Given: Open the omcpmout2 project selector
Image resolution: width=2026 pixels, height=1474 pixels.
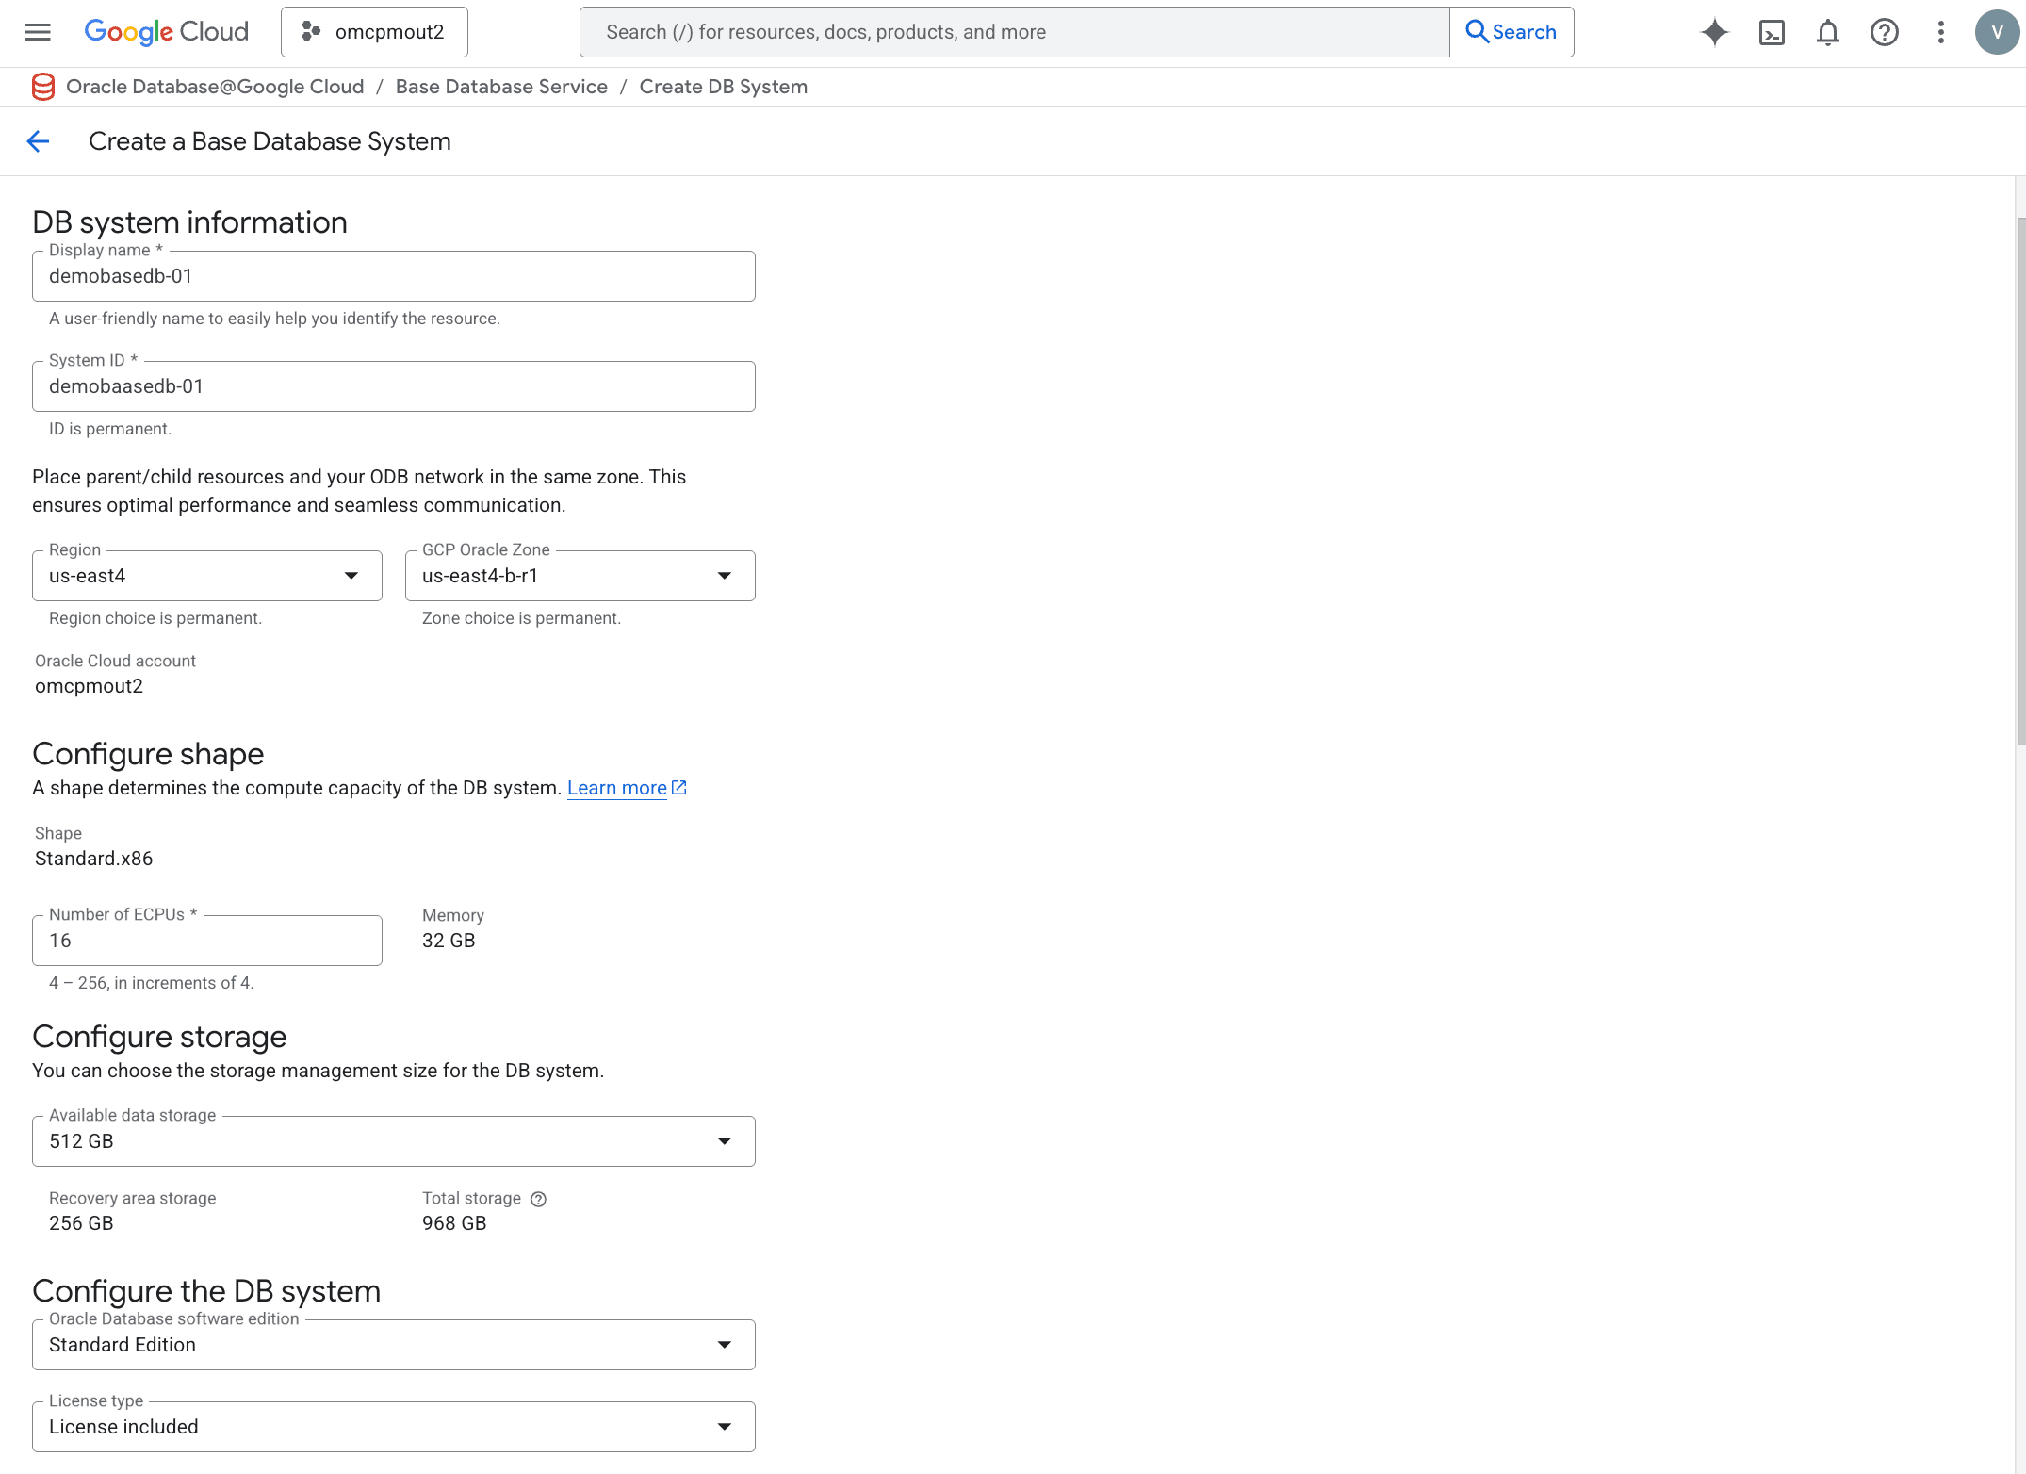Looking at the screenshot, I should (x=374, y=31).
